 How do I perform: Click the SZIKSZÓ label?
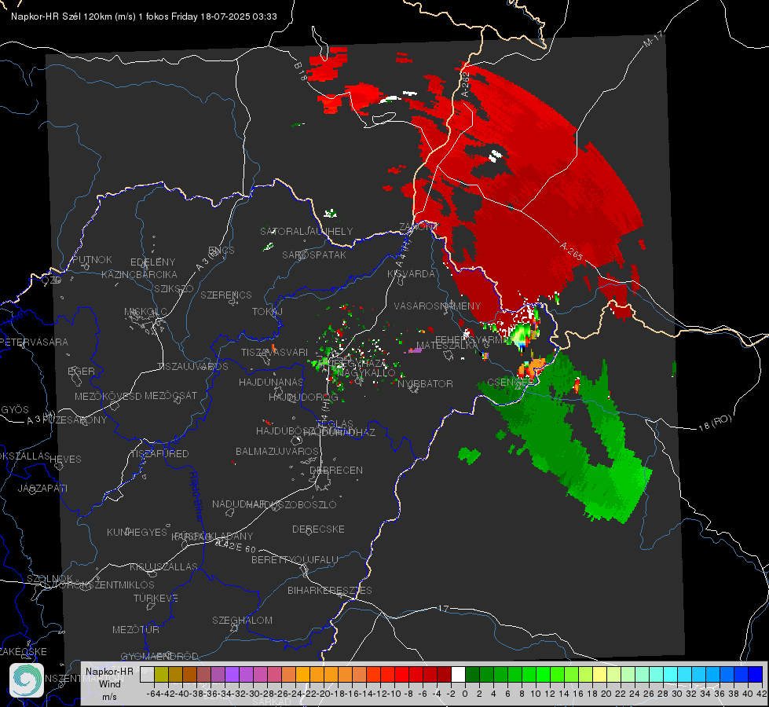tap(174, 288)
